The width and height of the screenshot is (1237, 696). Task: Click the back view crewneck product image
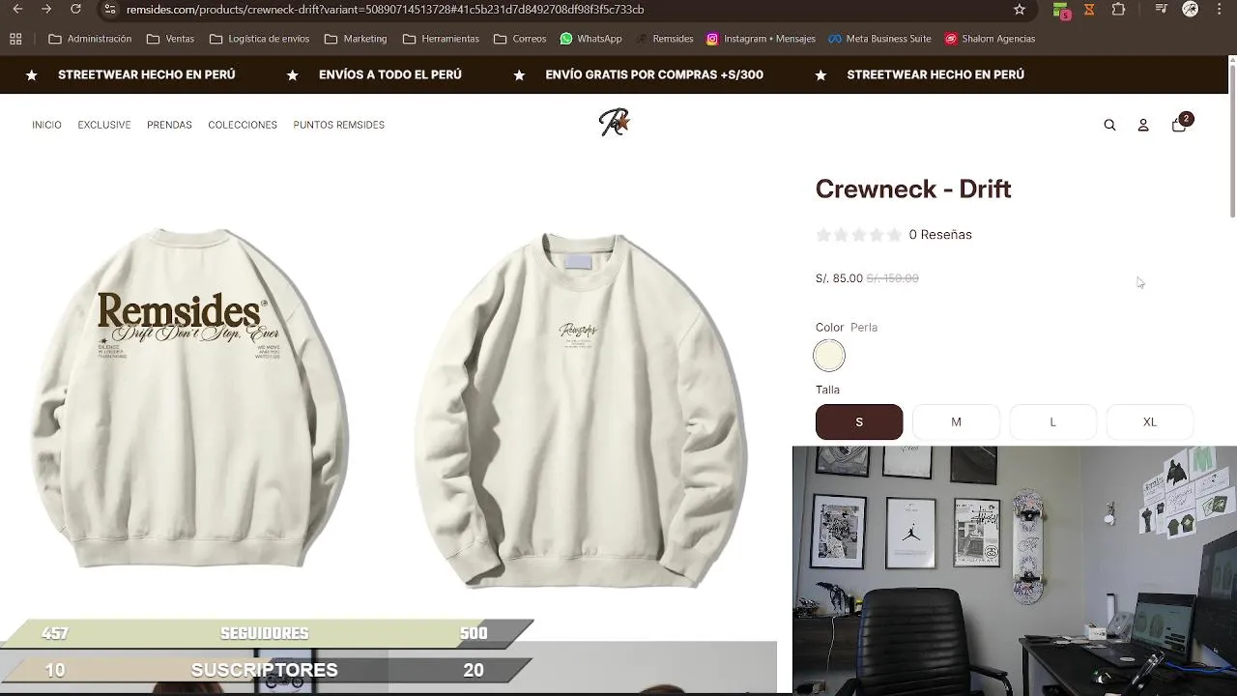(190, 398)
